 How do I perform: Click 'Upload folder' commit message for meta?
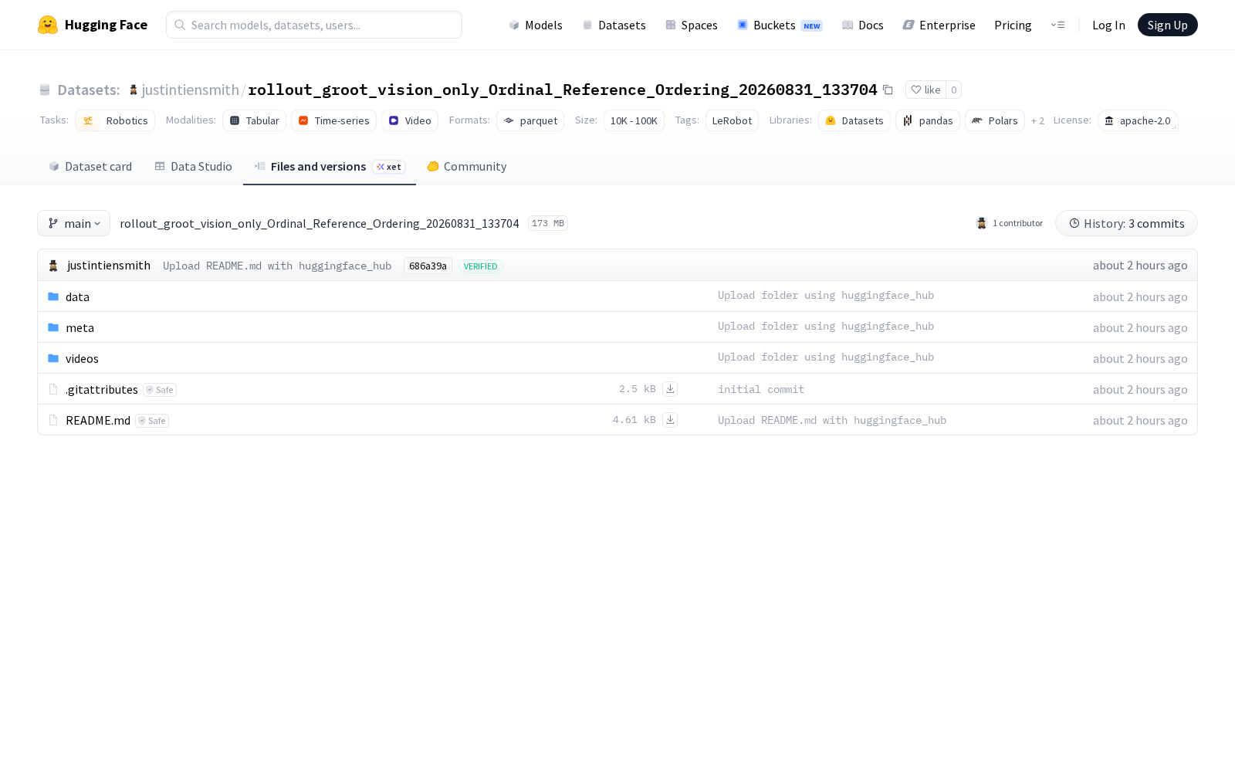pyautogui.click(x=826, y=326)
